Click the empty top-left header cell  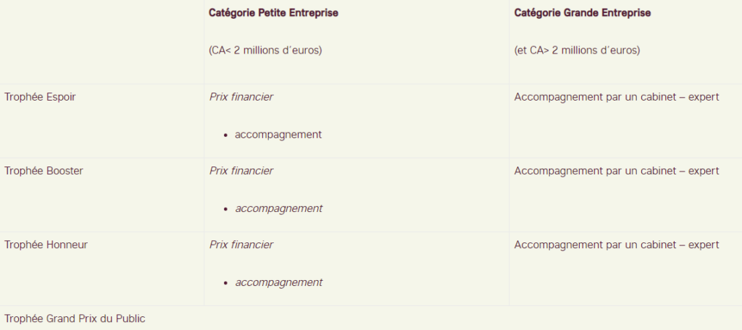(101, 41)
